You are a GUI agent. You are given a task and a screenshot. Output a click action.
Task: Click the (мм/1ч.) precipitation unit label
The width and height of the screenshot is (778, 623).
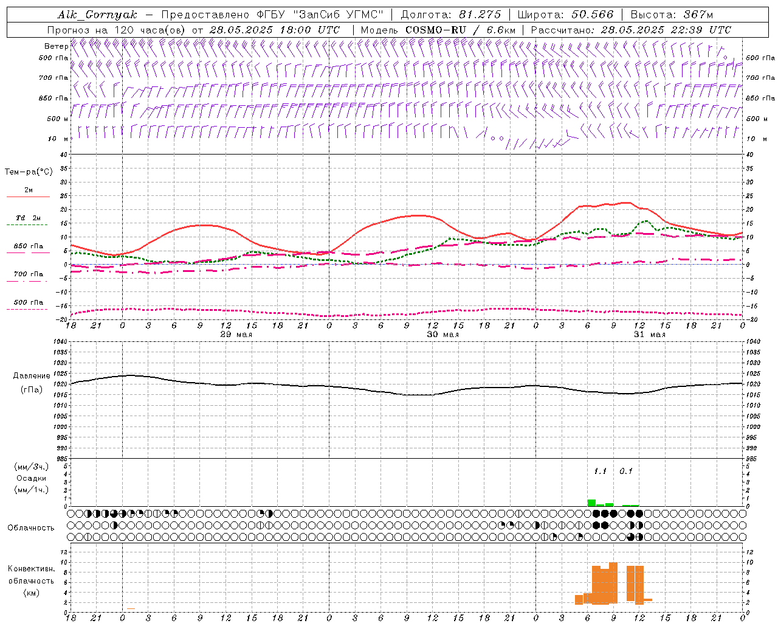point(32,490)
